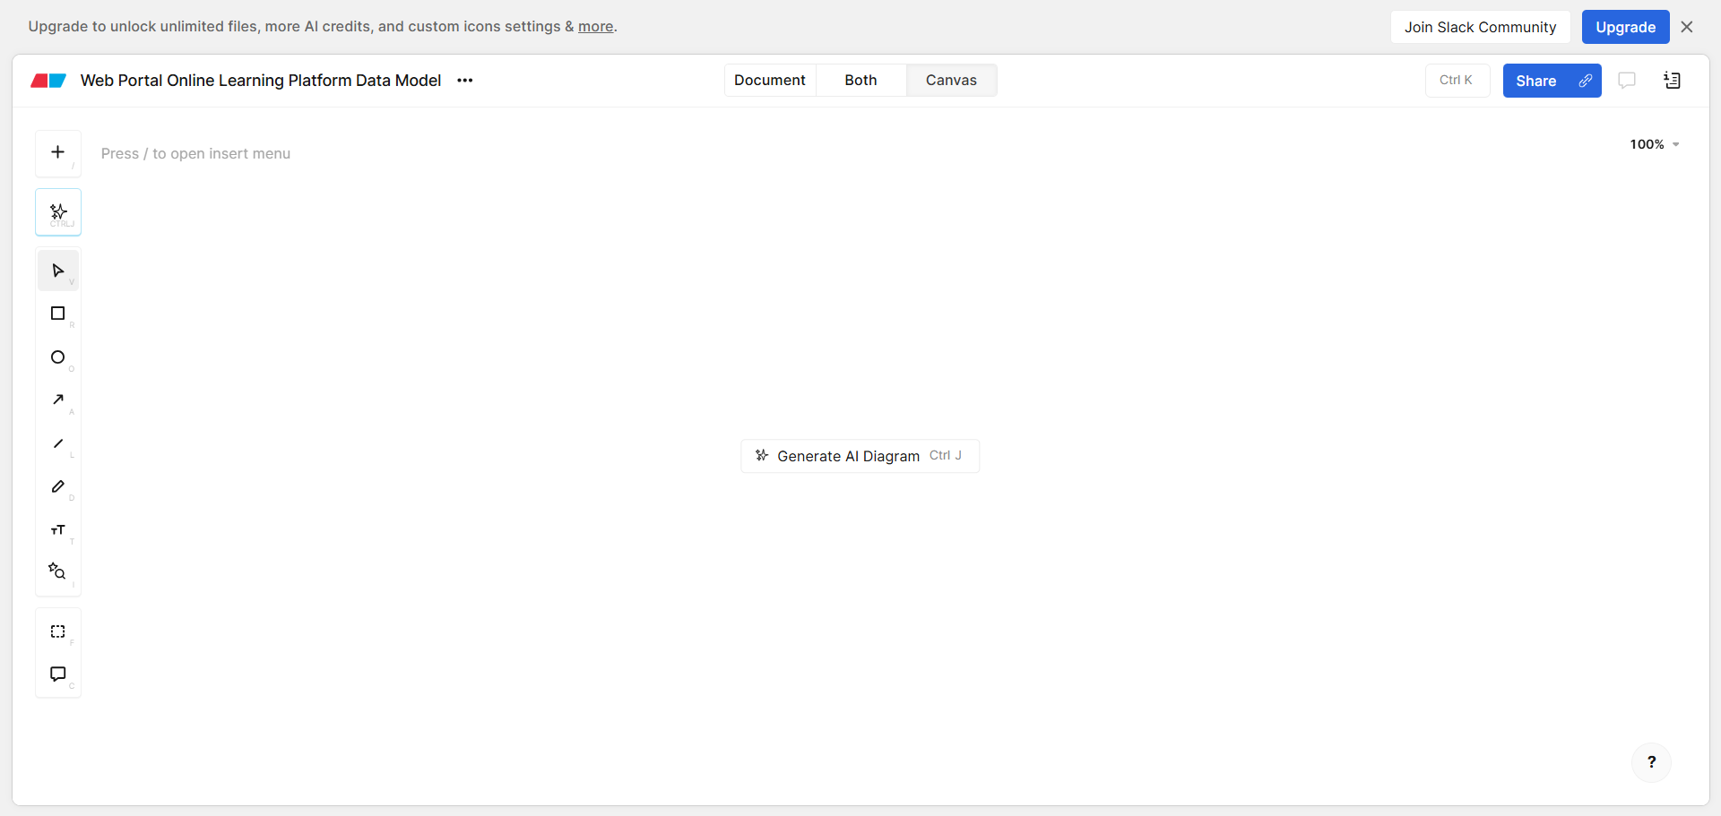Click the AI diagram sparkle tool
This screenshot has height=816, width=1721.
[x=58, y=212]
